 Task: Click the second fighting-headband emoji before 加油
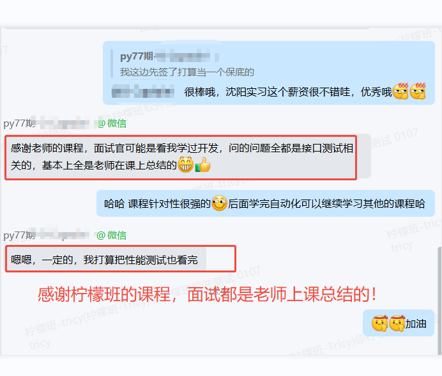point(397,324)
